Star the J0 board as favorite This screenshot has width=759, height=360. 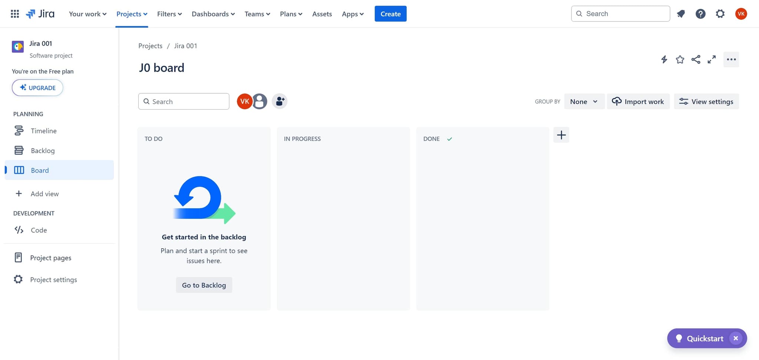[680, 59]
